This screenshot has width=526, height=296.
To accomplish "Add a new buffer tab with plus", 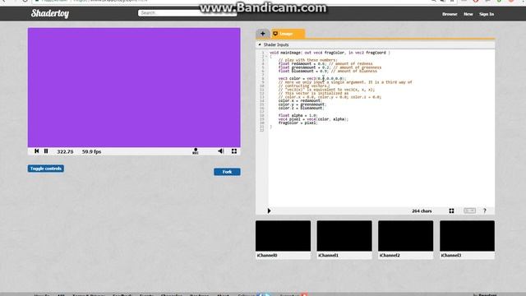I will point(263,34).
